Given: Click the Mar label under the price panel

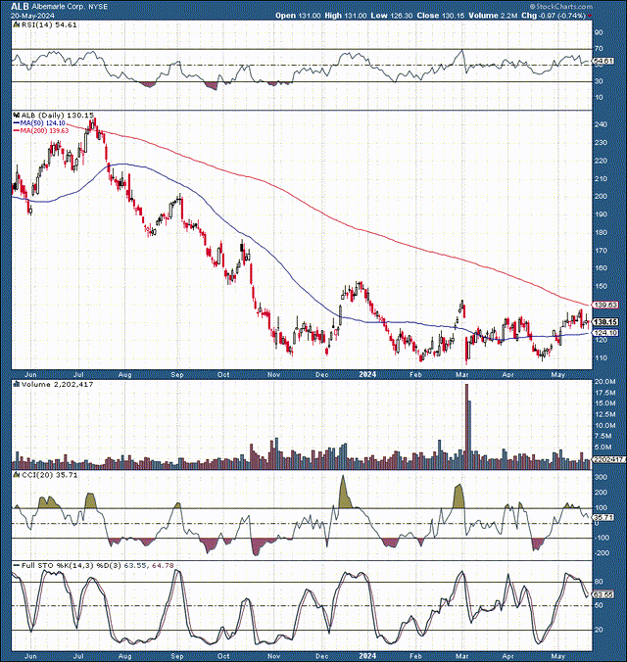Looking at the screenshot, I should click(x=462, y=374).
